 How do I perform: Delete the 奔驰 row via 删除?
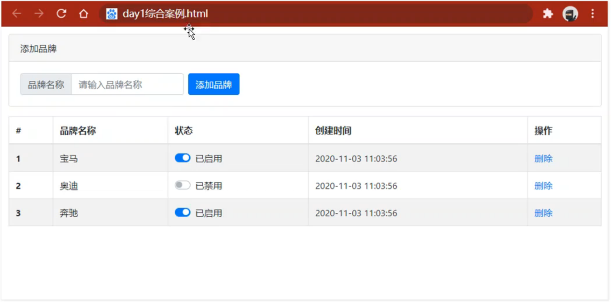click(543, 213)
